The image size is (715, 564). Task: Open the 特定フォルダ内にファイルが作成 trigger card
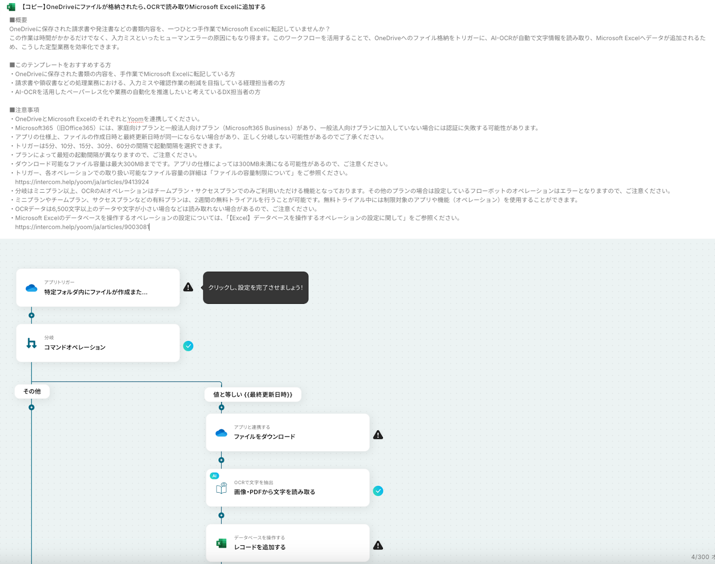click(x=98, y=288)
